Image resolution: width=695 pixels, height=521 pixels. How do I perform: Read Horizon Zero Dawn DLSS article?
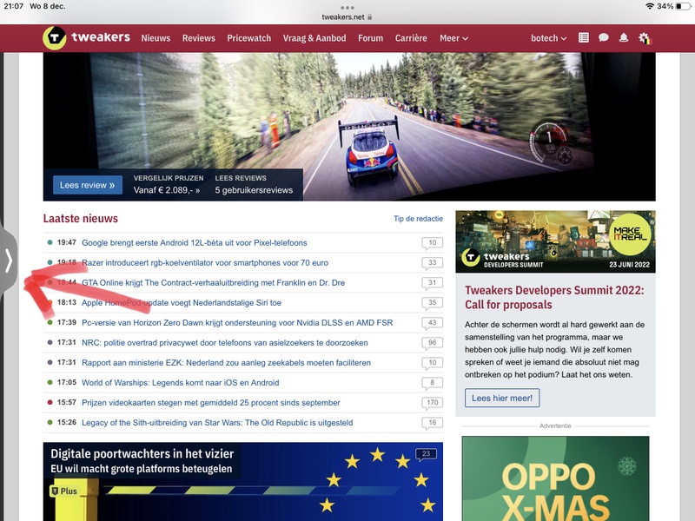237,322
